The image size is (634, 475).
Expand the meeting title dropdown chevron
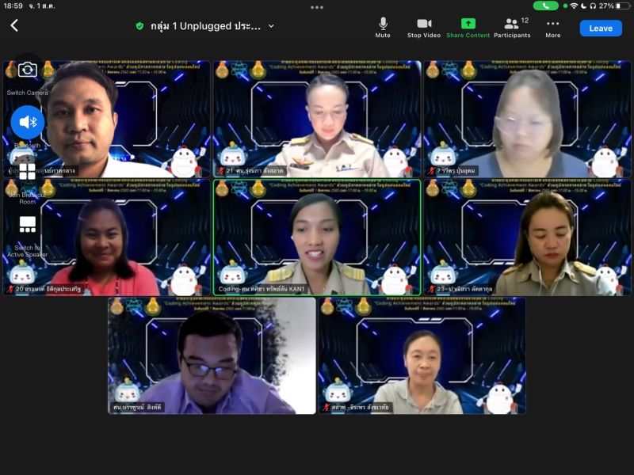pos(271,26)
